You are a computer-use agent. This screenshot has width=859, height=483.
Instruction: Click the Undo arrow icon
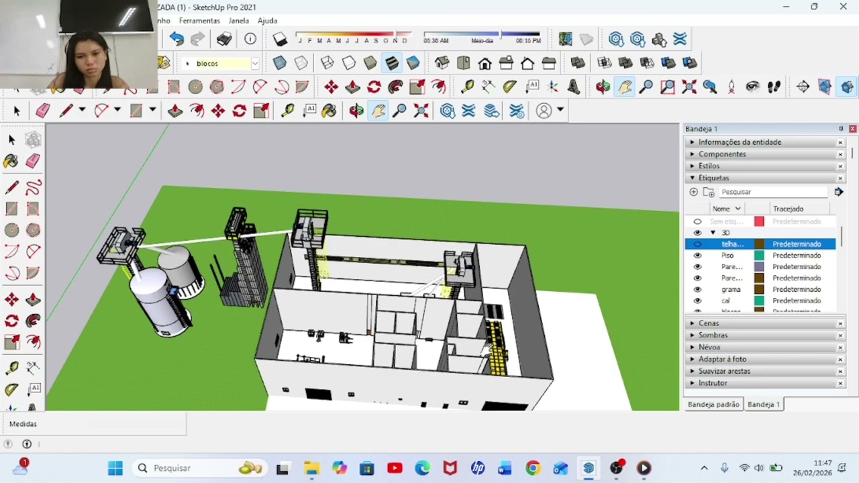[176, 39]
